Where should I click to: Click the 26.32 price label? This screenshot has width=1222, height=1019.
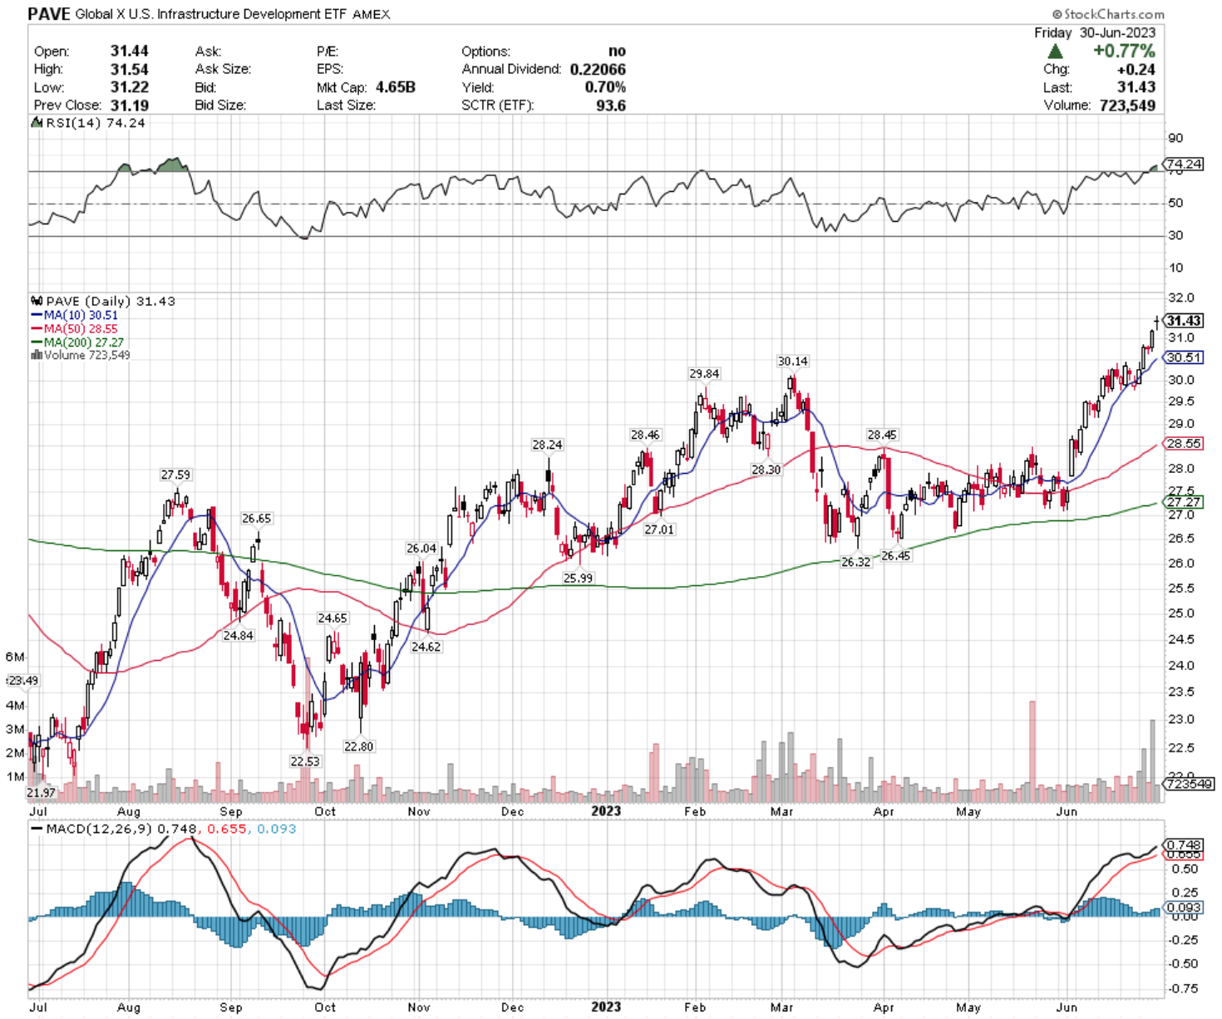855,562
